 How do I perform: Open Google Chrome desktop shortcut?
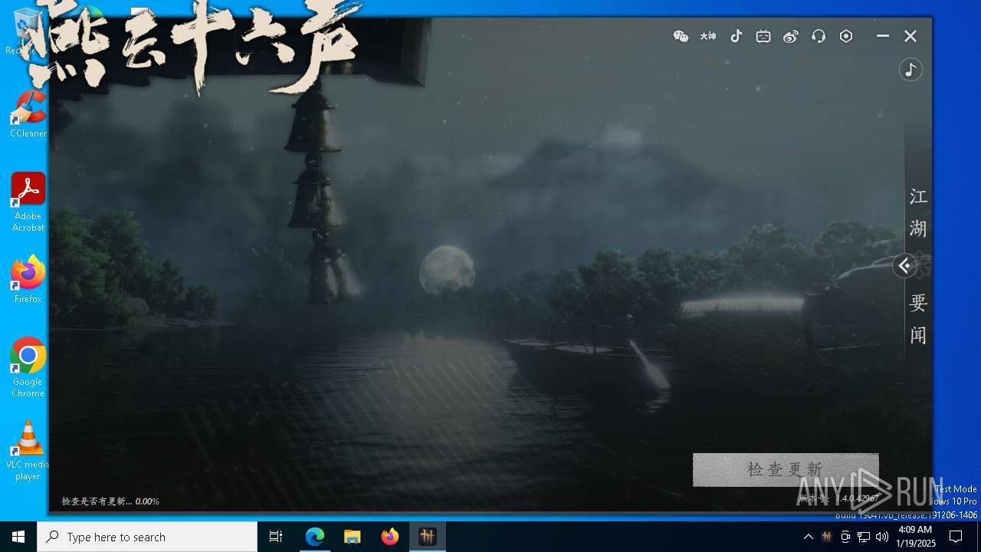28,368
